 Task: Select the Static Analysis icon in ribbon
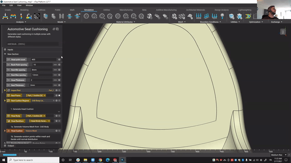point(5,16)
